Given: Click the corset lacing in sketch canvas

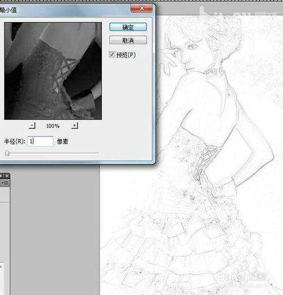Looking at the screenshot, I should point(205,163).
